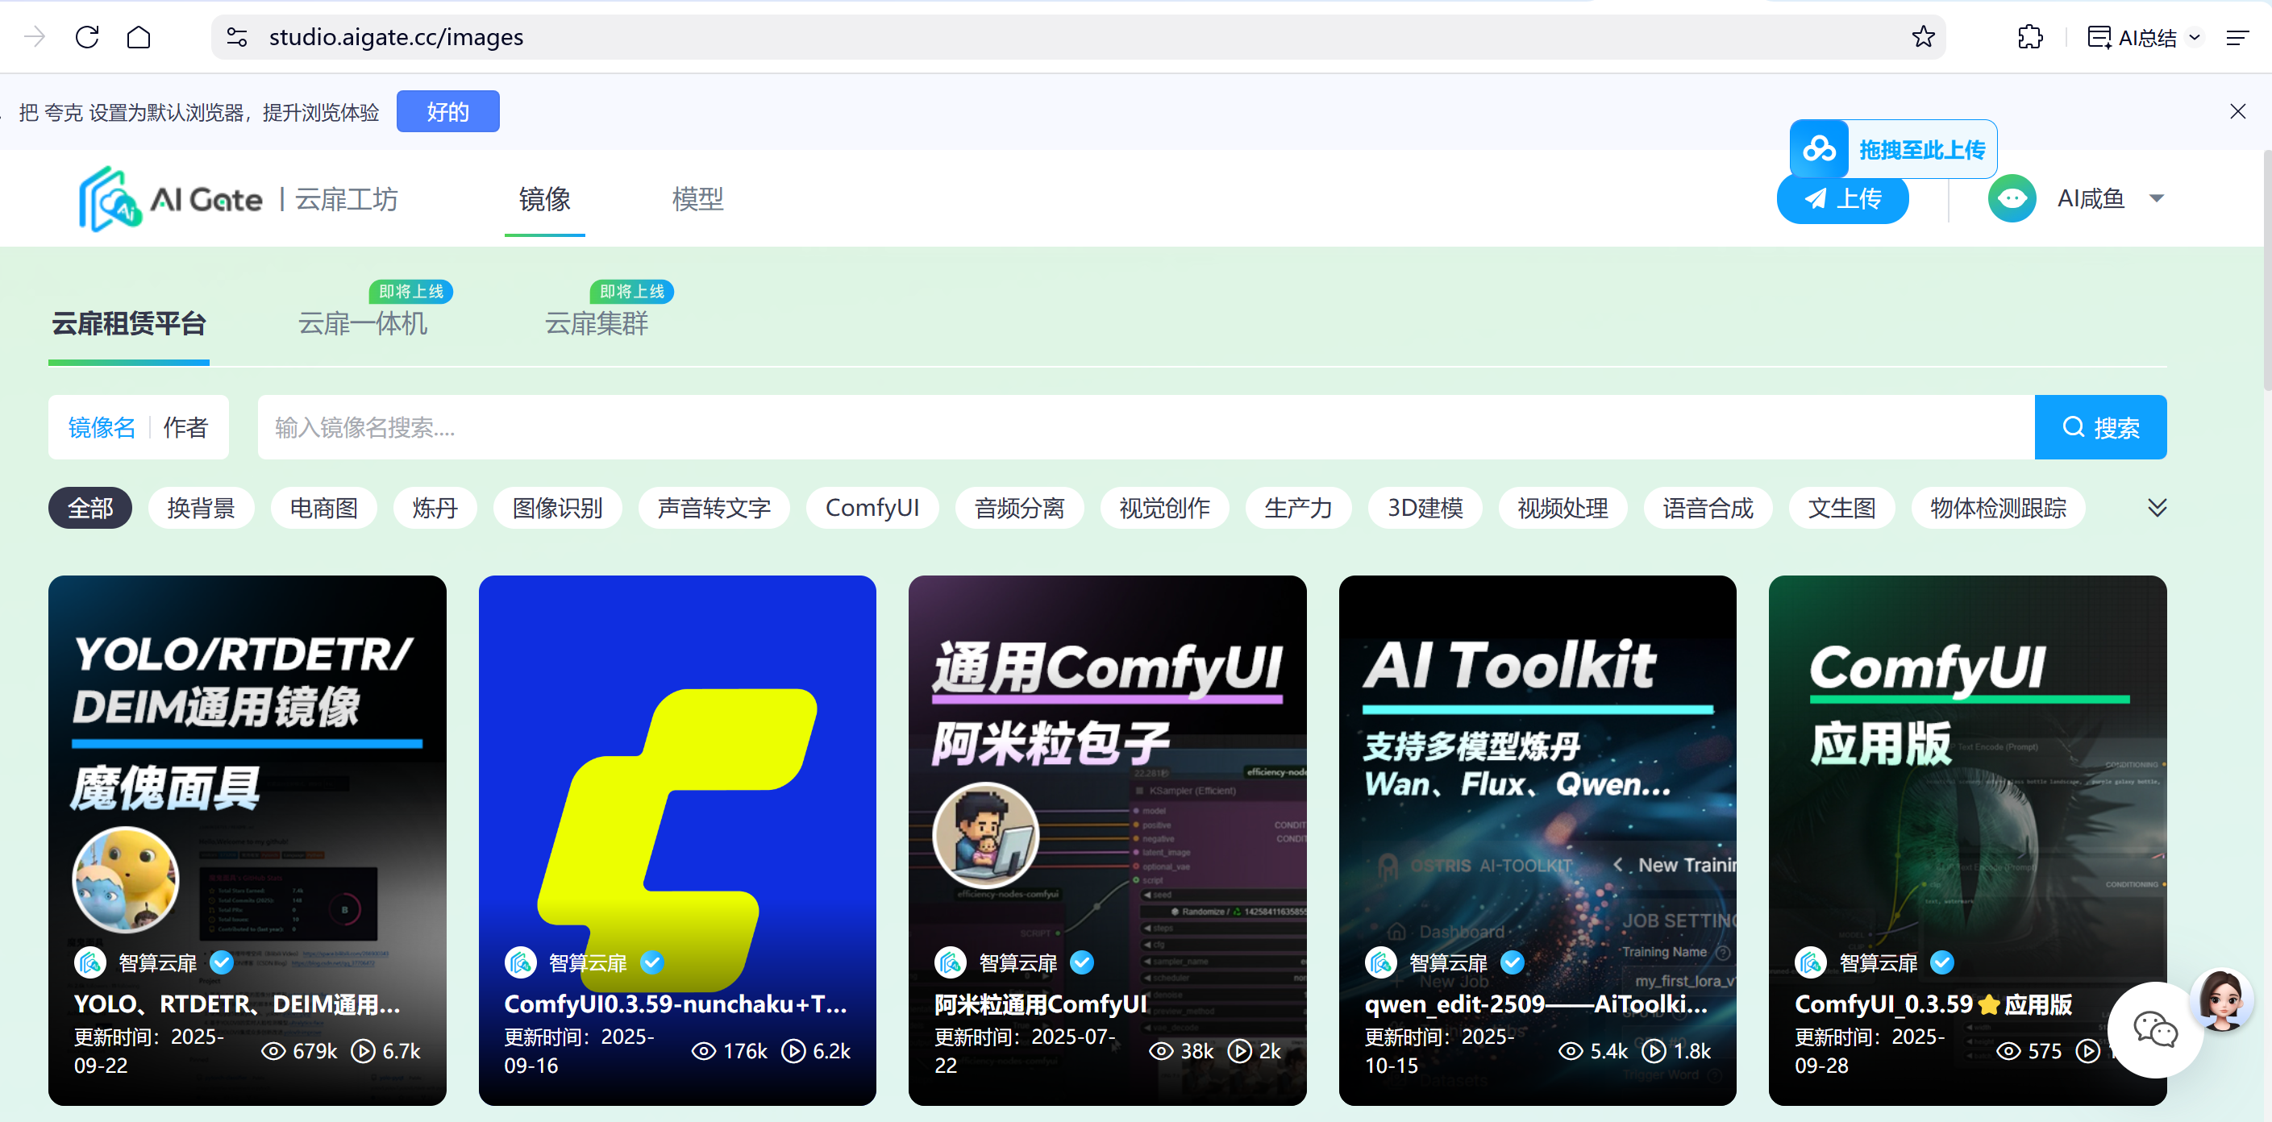This screenshot has height=1122, width=2272.
Task: Filter by 3D建模 category
Action: pos(1425,508)
